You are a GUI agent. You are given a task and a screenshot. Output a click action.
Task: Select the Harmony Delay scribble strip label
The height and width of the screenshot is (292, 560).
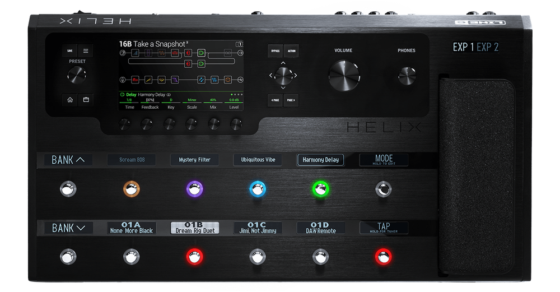tap(321, 160)
